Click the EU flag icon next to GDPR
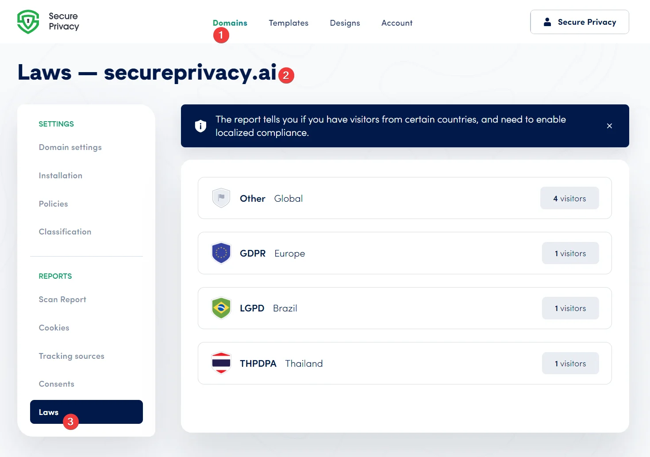650x457 pixels. pos(221,253)
